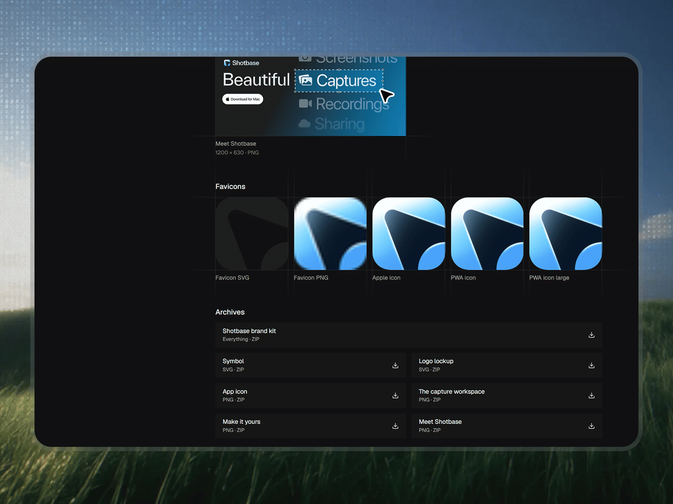
Task: Download the Shotbase brand kit archive icon
Action: (x=591, y=335)
